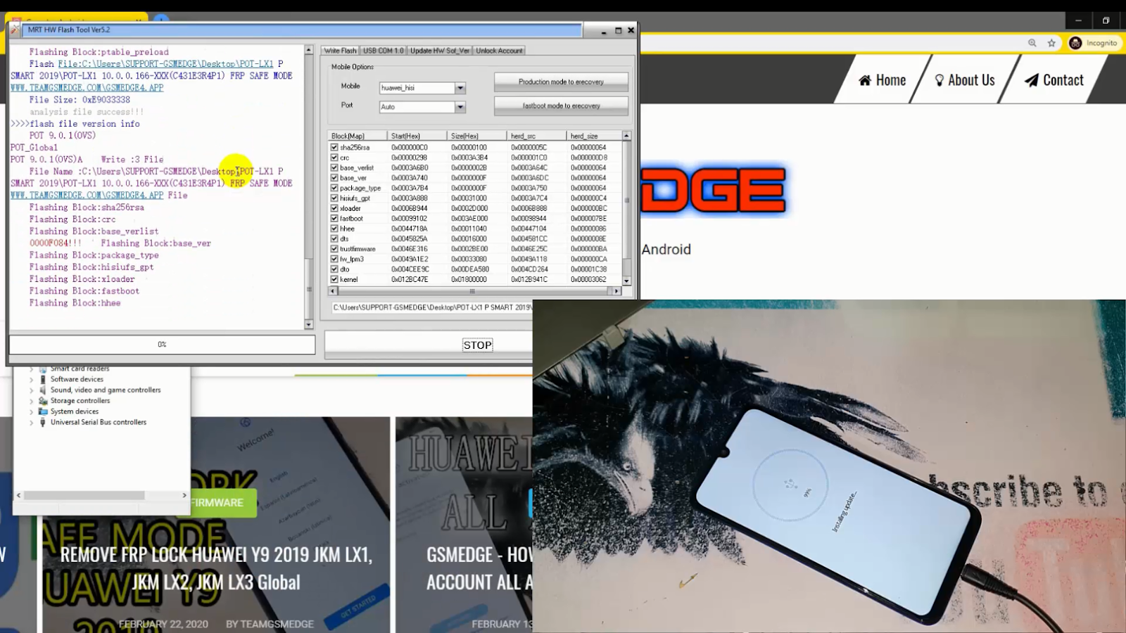The image size is (1126, 633).
Task: Switch to the Write Flash tab
Action: click(341, 51)
